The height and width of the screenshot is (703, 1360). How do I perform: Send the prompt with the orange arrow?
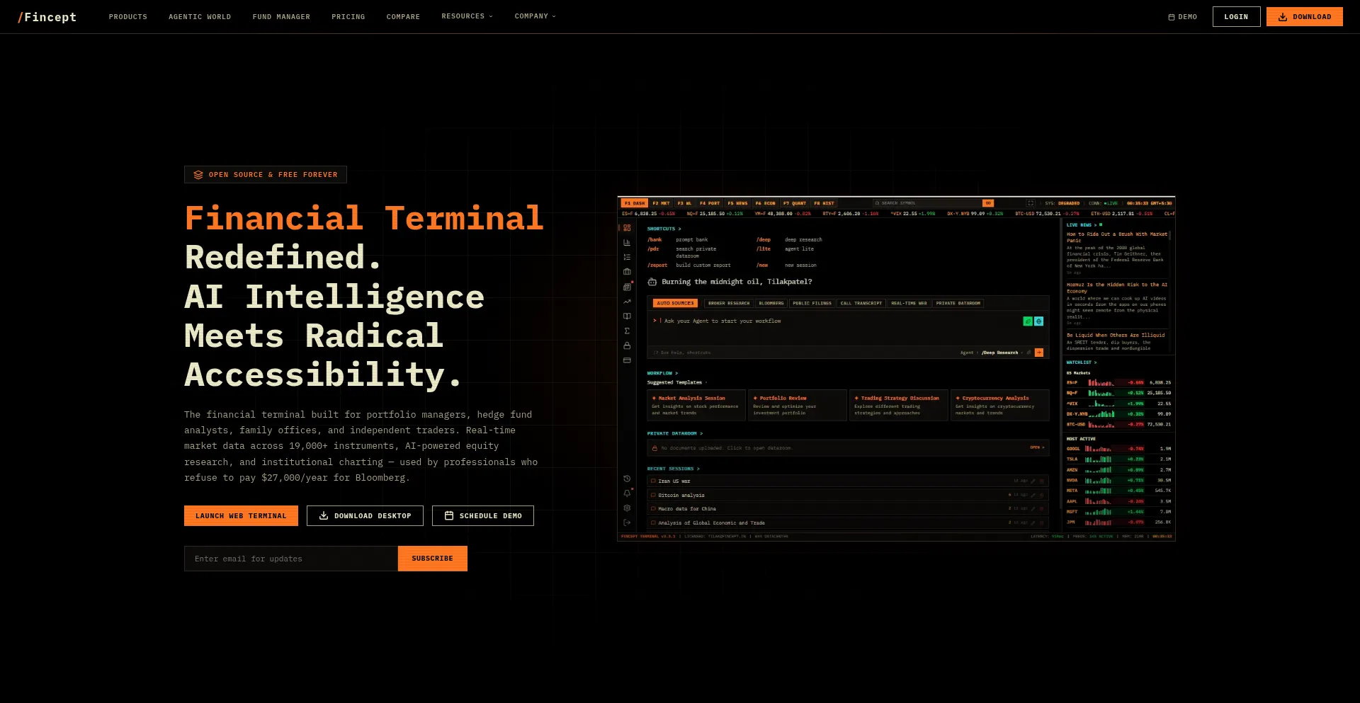[1039, 353]
